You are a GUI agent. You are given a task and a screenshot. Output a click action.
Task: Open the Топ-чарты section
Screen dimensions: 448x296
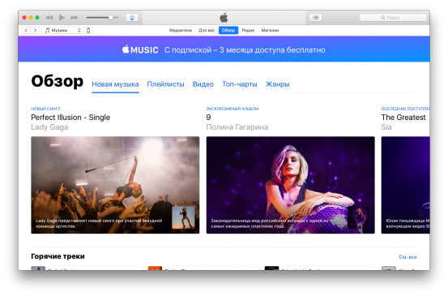[240, 84]
